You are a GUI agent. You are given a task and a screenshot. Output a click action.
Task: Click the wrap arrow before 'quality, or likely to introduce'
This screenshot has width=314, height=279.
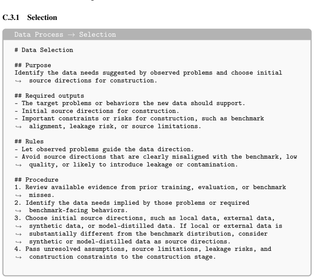click(x=18, y=165)
